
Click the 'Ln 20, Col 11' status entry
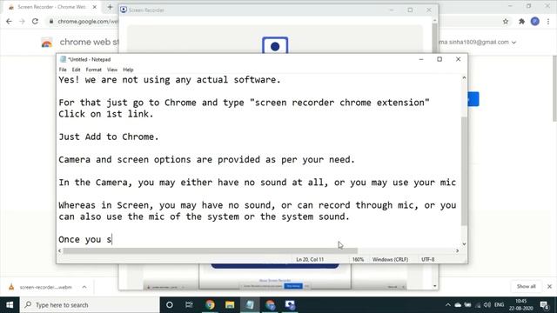click(310, 259)
